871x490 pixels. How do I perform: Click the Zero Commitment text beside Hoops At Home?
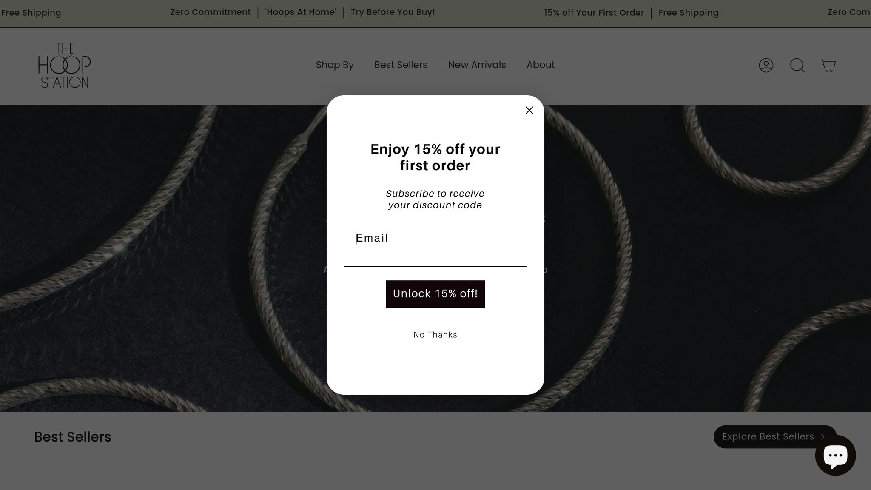[211, 12]
